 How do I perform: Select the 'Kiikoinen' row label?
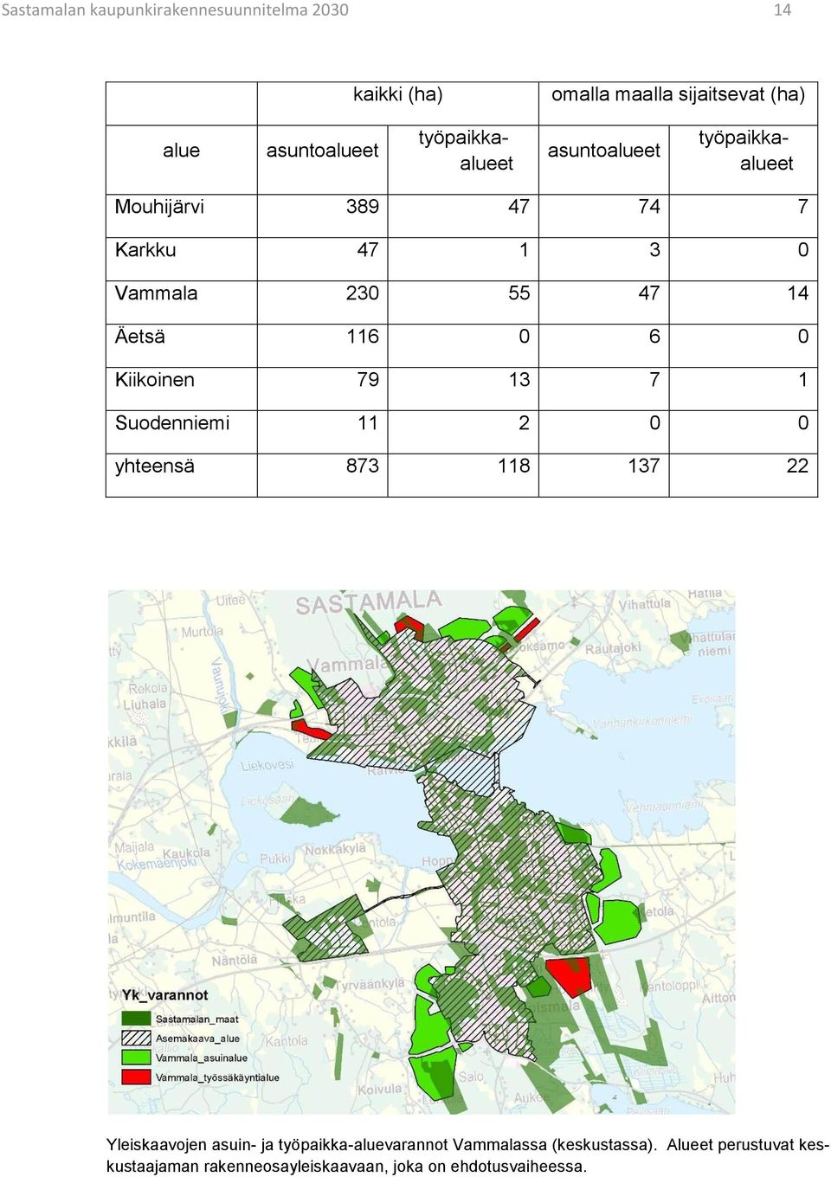[155, 380]
